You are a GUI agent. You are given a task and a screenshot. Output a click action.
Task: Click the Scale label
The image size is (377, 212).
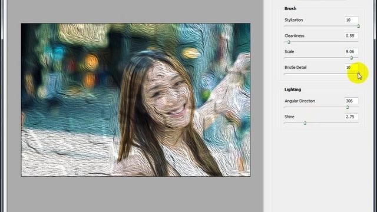[289, 52]
